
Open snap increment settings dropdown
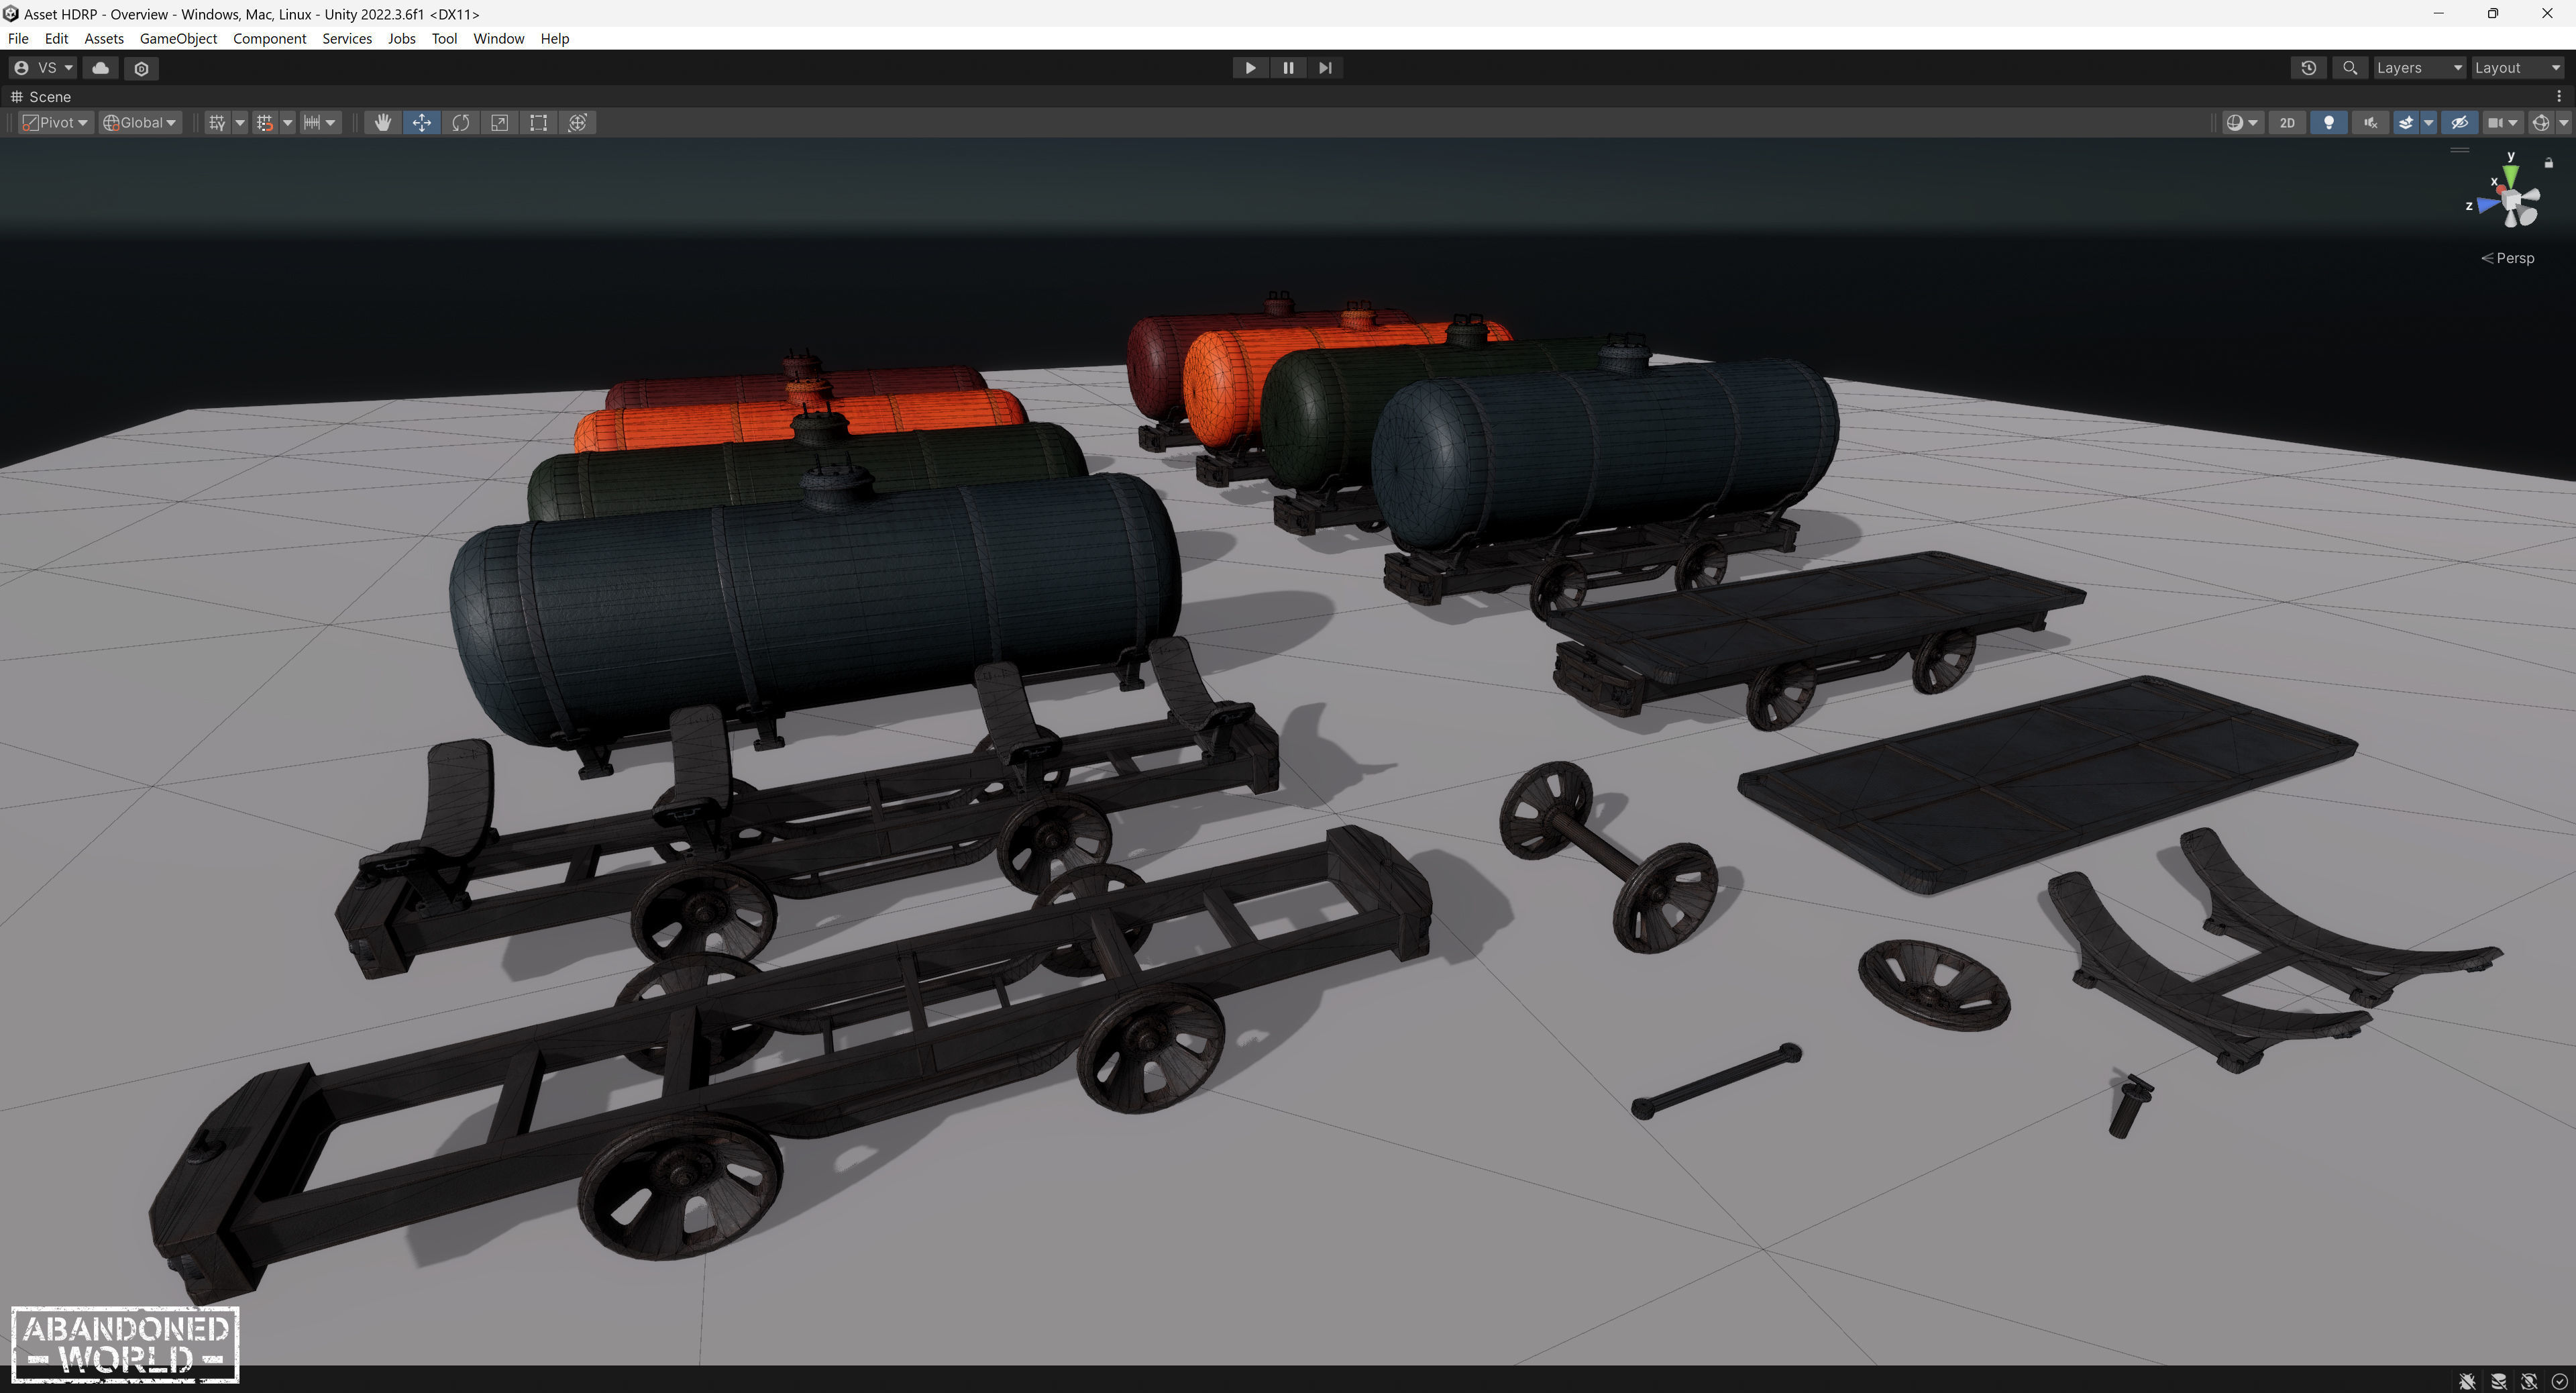pos(320,123)
